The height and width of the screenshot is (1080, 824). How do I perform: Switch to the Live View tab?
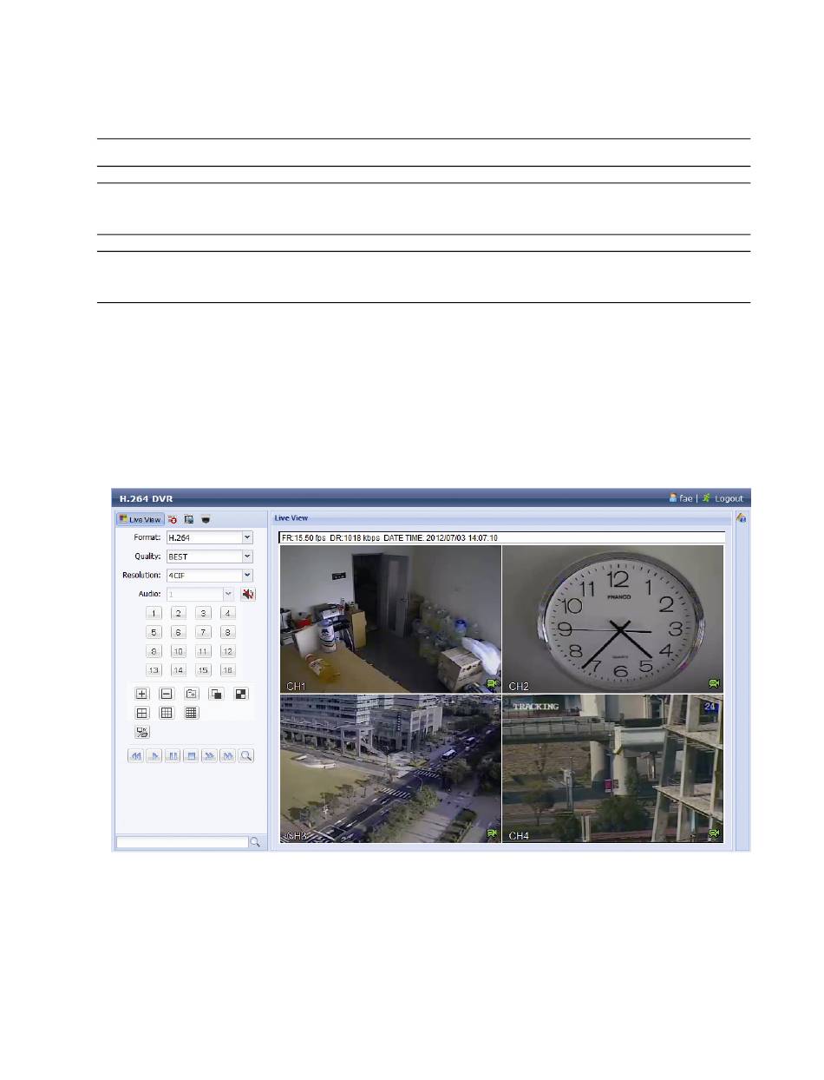click(140, 519)
